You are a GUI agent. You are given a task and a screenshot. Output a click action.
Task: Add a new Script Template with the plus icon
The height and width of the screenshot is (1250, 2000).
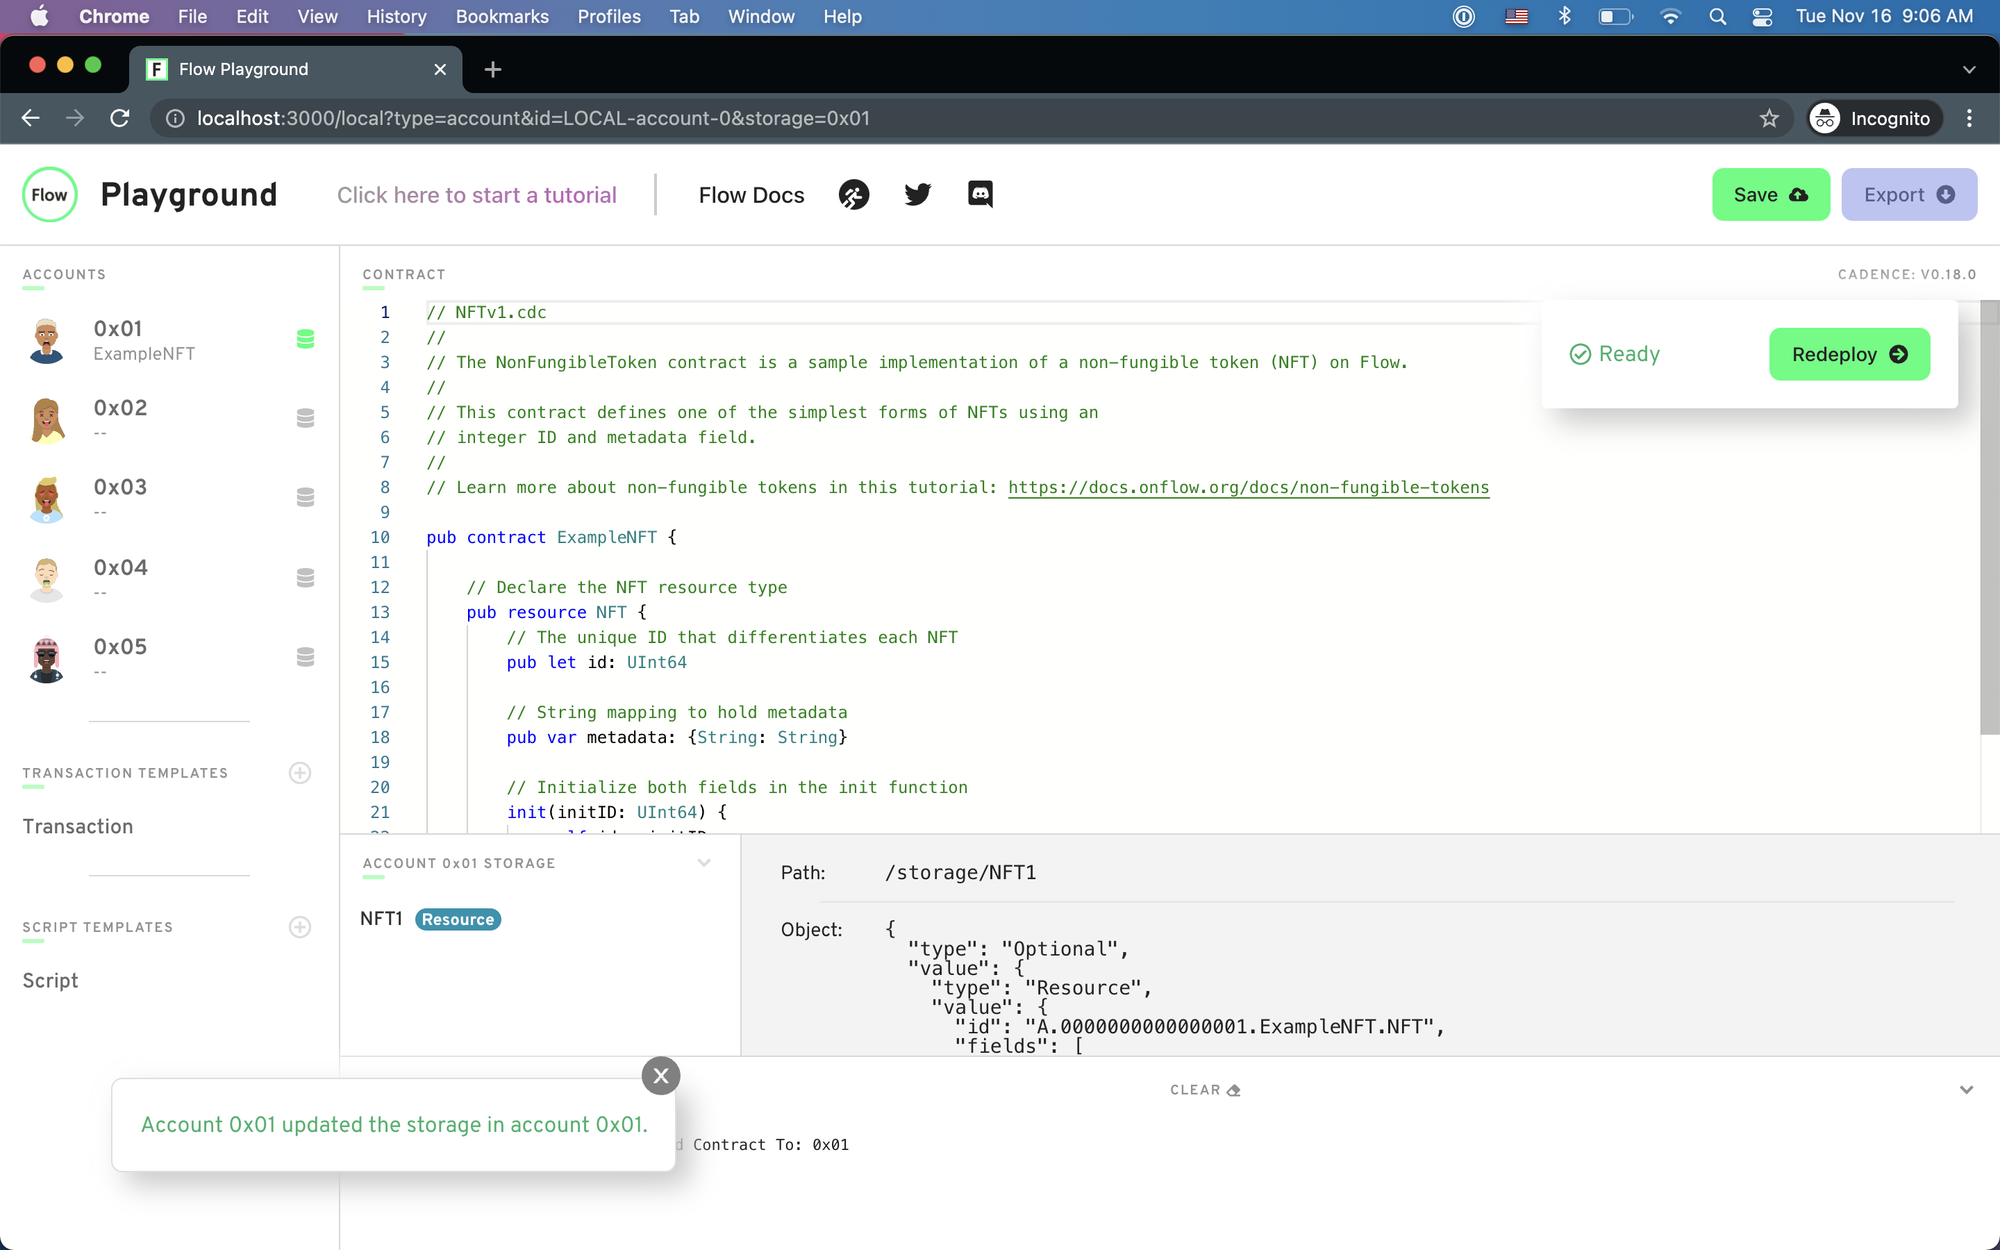pos(299,927)
